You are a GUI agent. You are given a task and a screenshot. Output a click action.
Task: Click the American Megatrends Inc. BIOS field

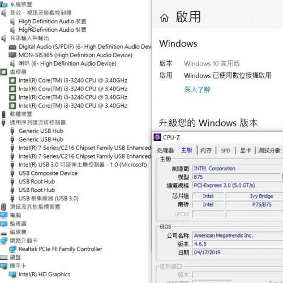click(x=238, y=235)
